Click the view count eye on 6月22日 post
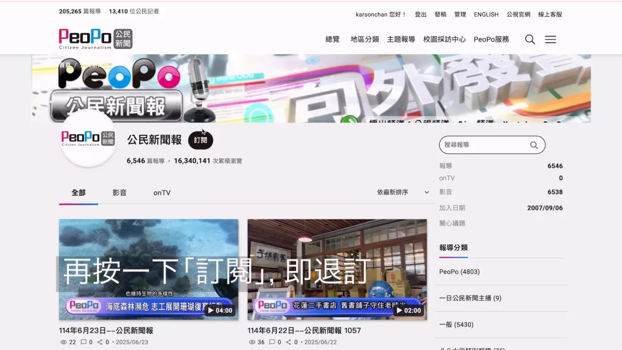Viewport: 622px width, 350px height. coord(252,342)
